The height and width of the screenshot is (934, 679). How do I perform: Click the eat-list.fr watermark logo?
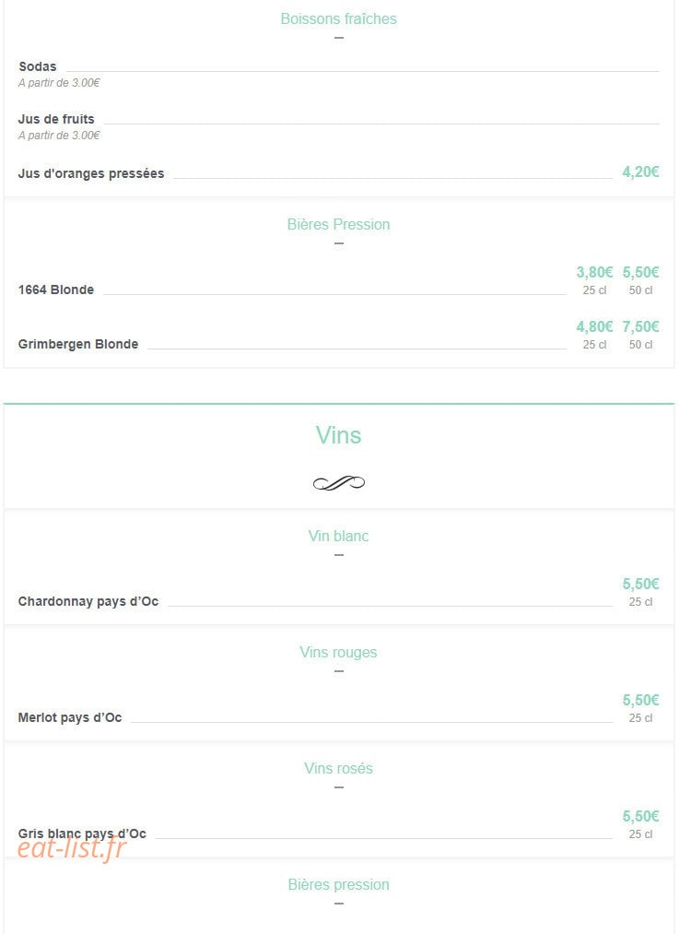point(72,848)
